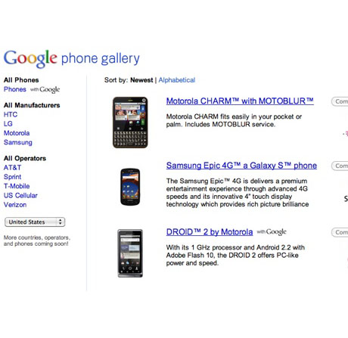
Task: Open Samsung Epic 4G Galaxy S link
Action: 241,166
